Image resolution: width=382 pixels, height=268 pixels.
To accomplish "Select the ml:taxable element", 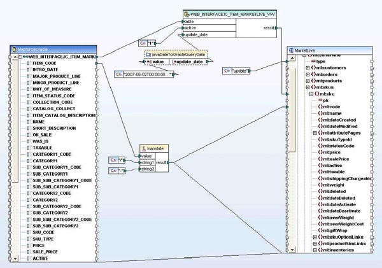I will [x=334, y=172].
